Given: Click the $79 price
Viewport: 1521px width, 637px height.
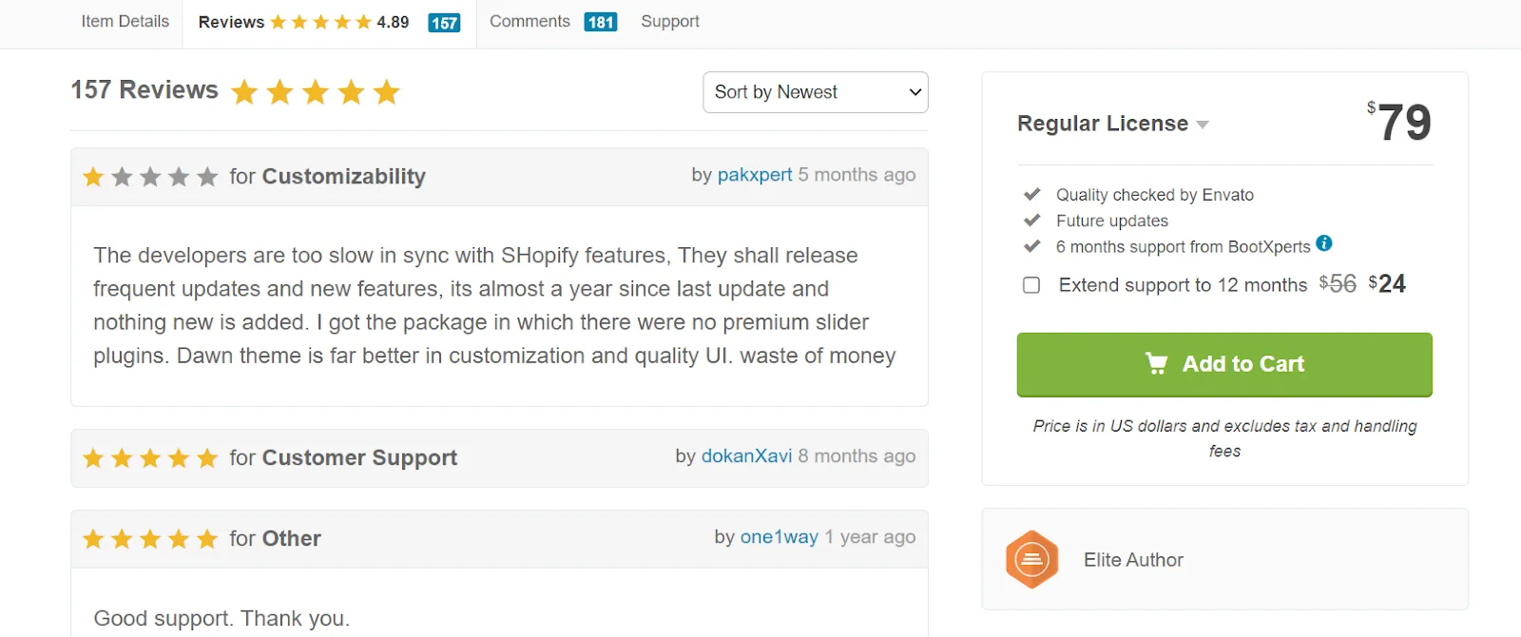Looking at the screenshot, I should [1399, 122].
